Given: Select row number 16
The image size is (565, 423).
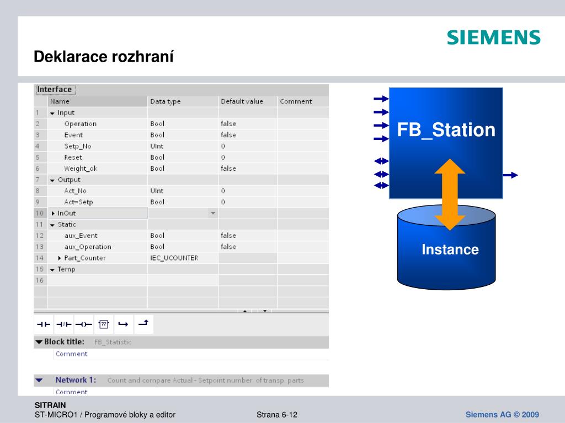Looking at the screenshot, I should pyautogui.click(x=40, y=280).
